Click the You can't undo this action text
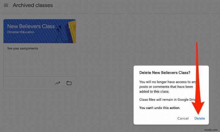Image resolution: width=220 pixels, height=132 pixels. tap(160, 108)
